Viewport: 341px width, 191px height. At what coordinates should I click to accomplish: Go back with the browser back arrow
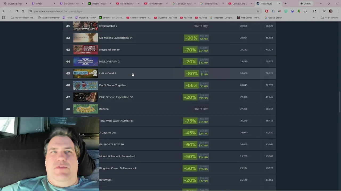point(4,11)
